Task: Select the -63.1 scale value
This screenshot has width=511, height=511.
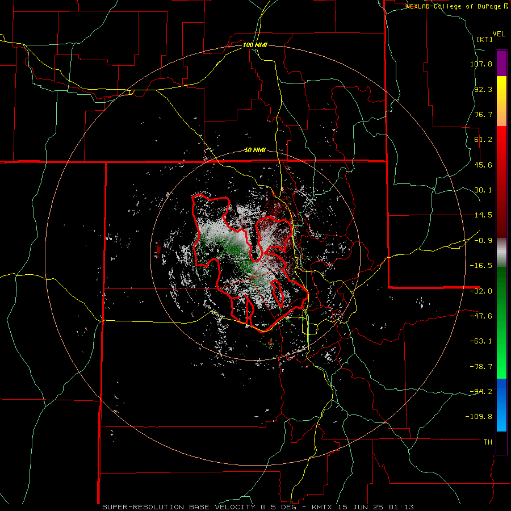Action: [x=481, y=341]
